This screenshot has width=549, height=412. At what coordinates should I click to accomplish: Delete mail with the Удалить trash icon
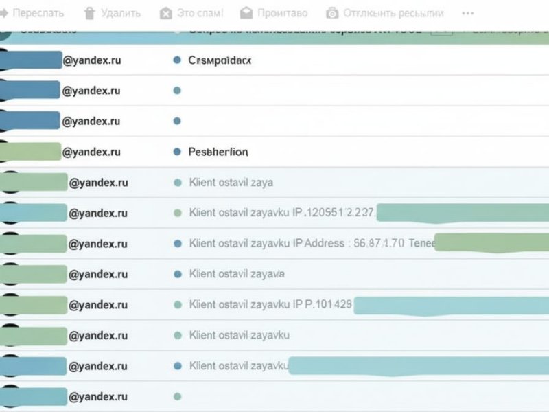click(x=90, y=13)
